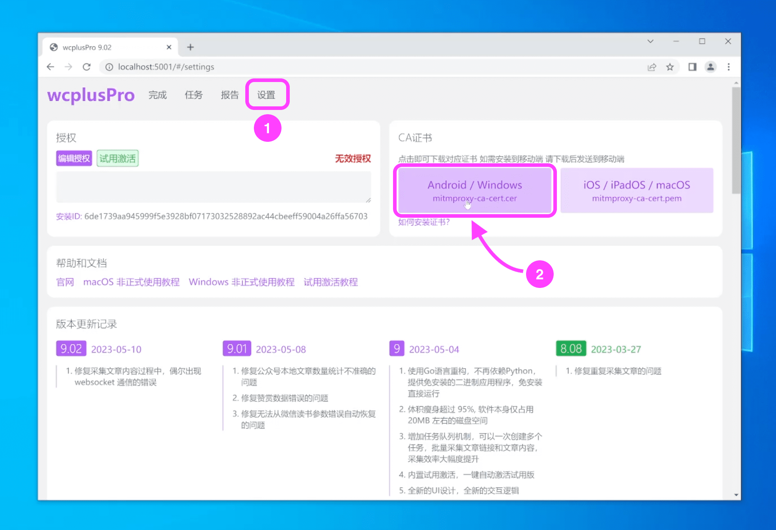Viewport: 776px width, 530px height.
Task: Download the Android / Windows certificate
Action: tap(474, 191)
